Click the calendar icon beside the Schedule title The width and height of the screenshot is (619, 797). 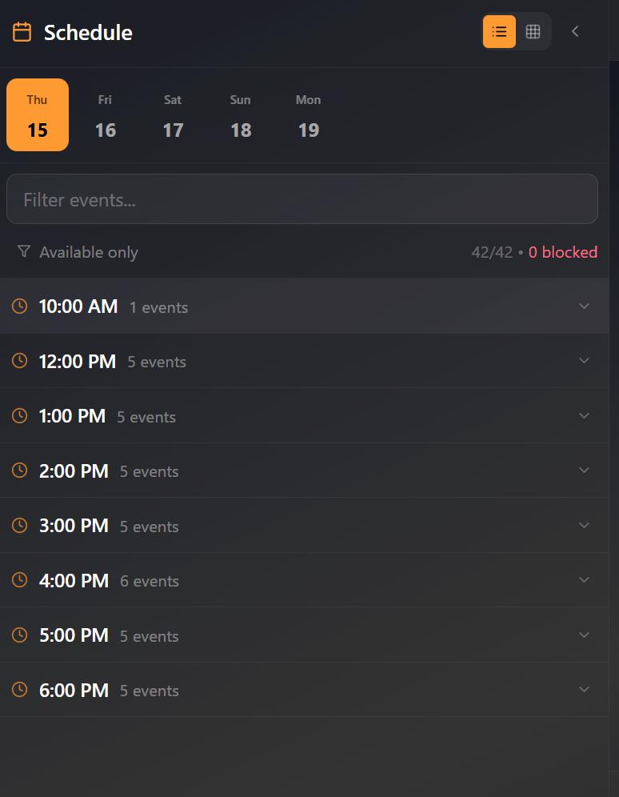pyautogui.click(x=22, y=32)
